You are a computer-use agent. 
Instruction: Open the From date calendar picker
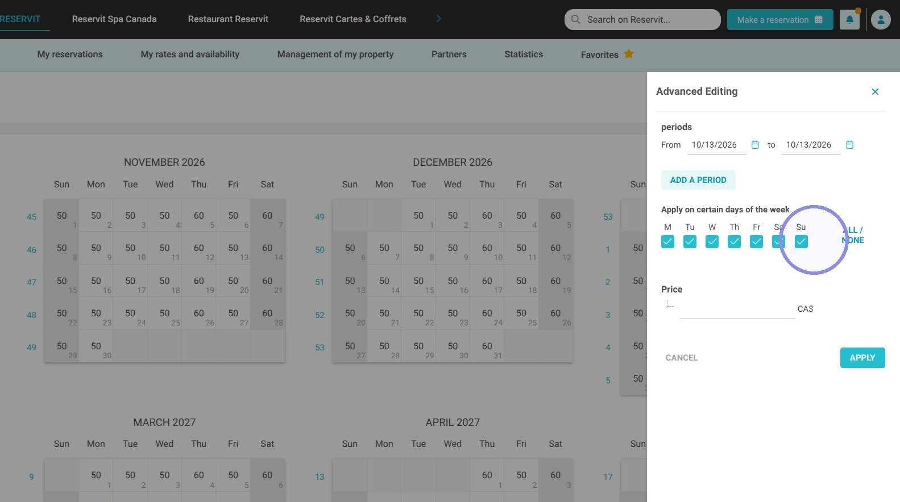[755, 145]
